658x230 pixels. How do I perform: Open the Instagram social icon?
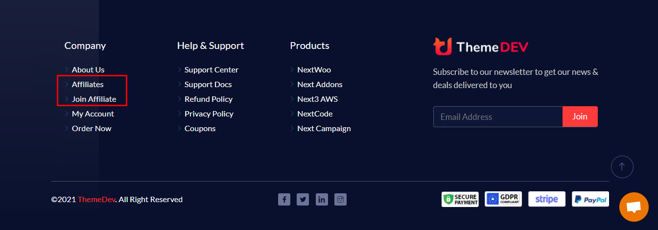340,199
